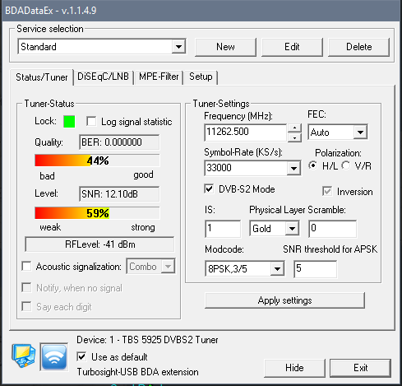This screenshot has height=386, width=402.
Task: Click the signal Level 59% bar
Action: point(97,213)
